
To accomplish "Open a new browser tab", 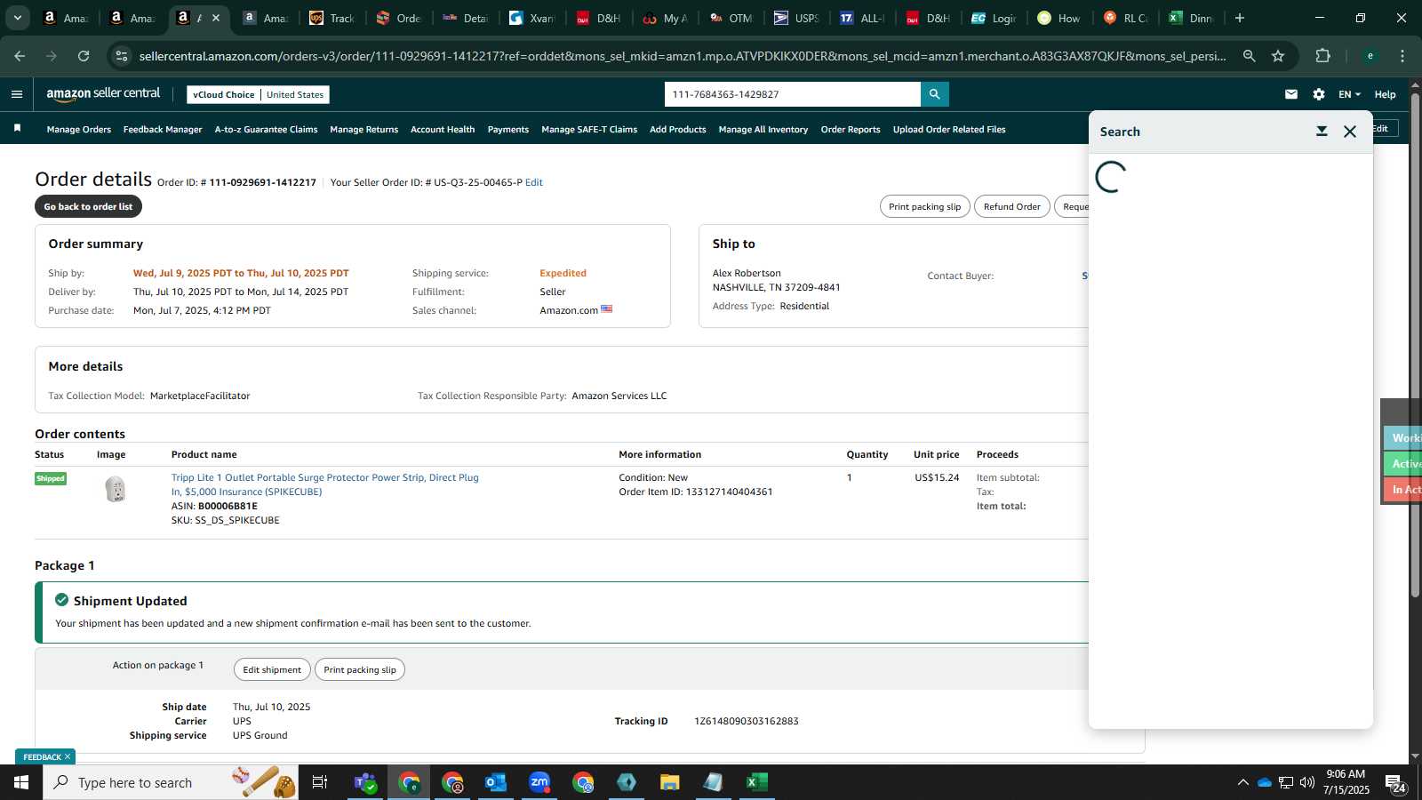I will tap(1240, 18).
